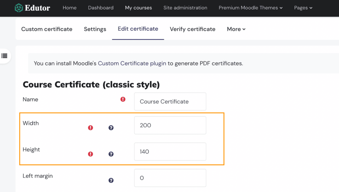The height and width of the screenshot is (192, 339).
Task: Navigate to My courses
Action: [x=138, y=8]
